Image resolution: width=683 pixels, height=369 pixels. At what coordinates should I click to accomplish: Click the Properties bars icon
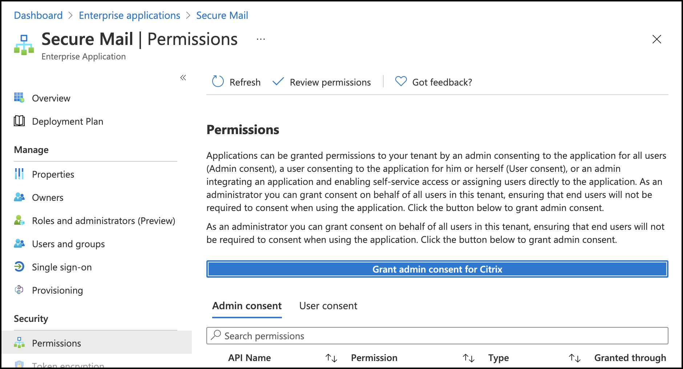coord(19,174)
